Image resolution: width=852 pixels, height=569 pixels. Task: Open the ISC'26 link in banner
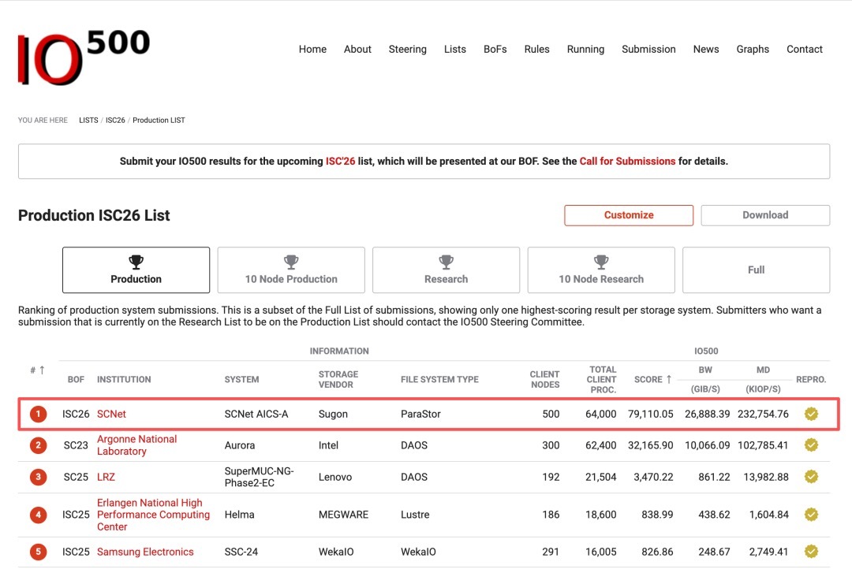[340, 162]
